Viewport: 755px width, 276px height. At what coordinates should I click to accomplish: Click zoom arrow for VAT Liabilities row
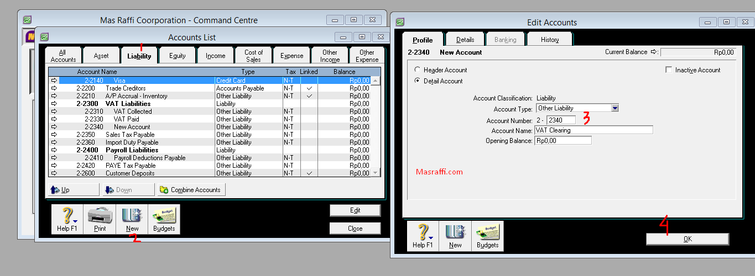(x=54, y=104)
